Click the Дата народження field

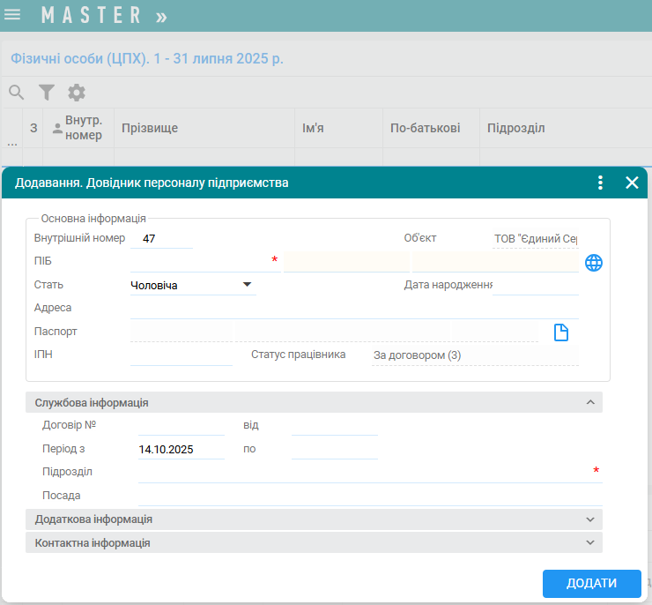535,285
